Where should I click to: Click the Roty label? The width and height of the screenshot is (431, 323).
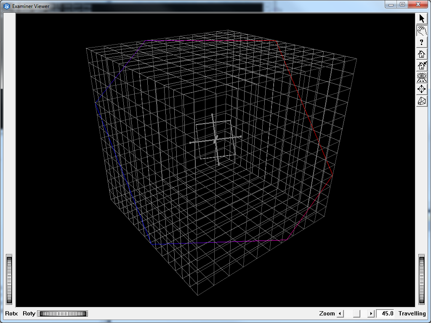29,313
